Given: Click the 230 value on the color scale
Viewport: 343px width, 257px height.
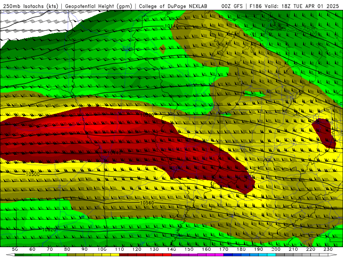Looking at the screenshot, I should (328, 249).
